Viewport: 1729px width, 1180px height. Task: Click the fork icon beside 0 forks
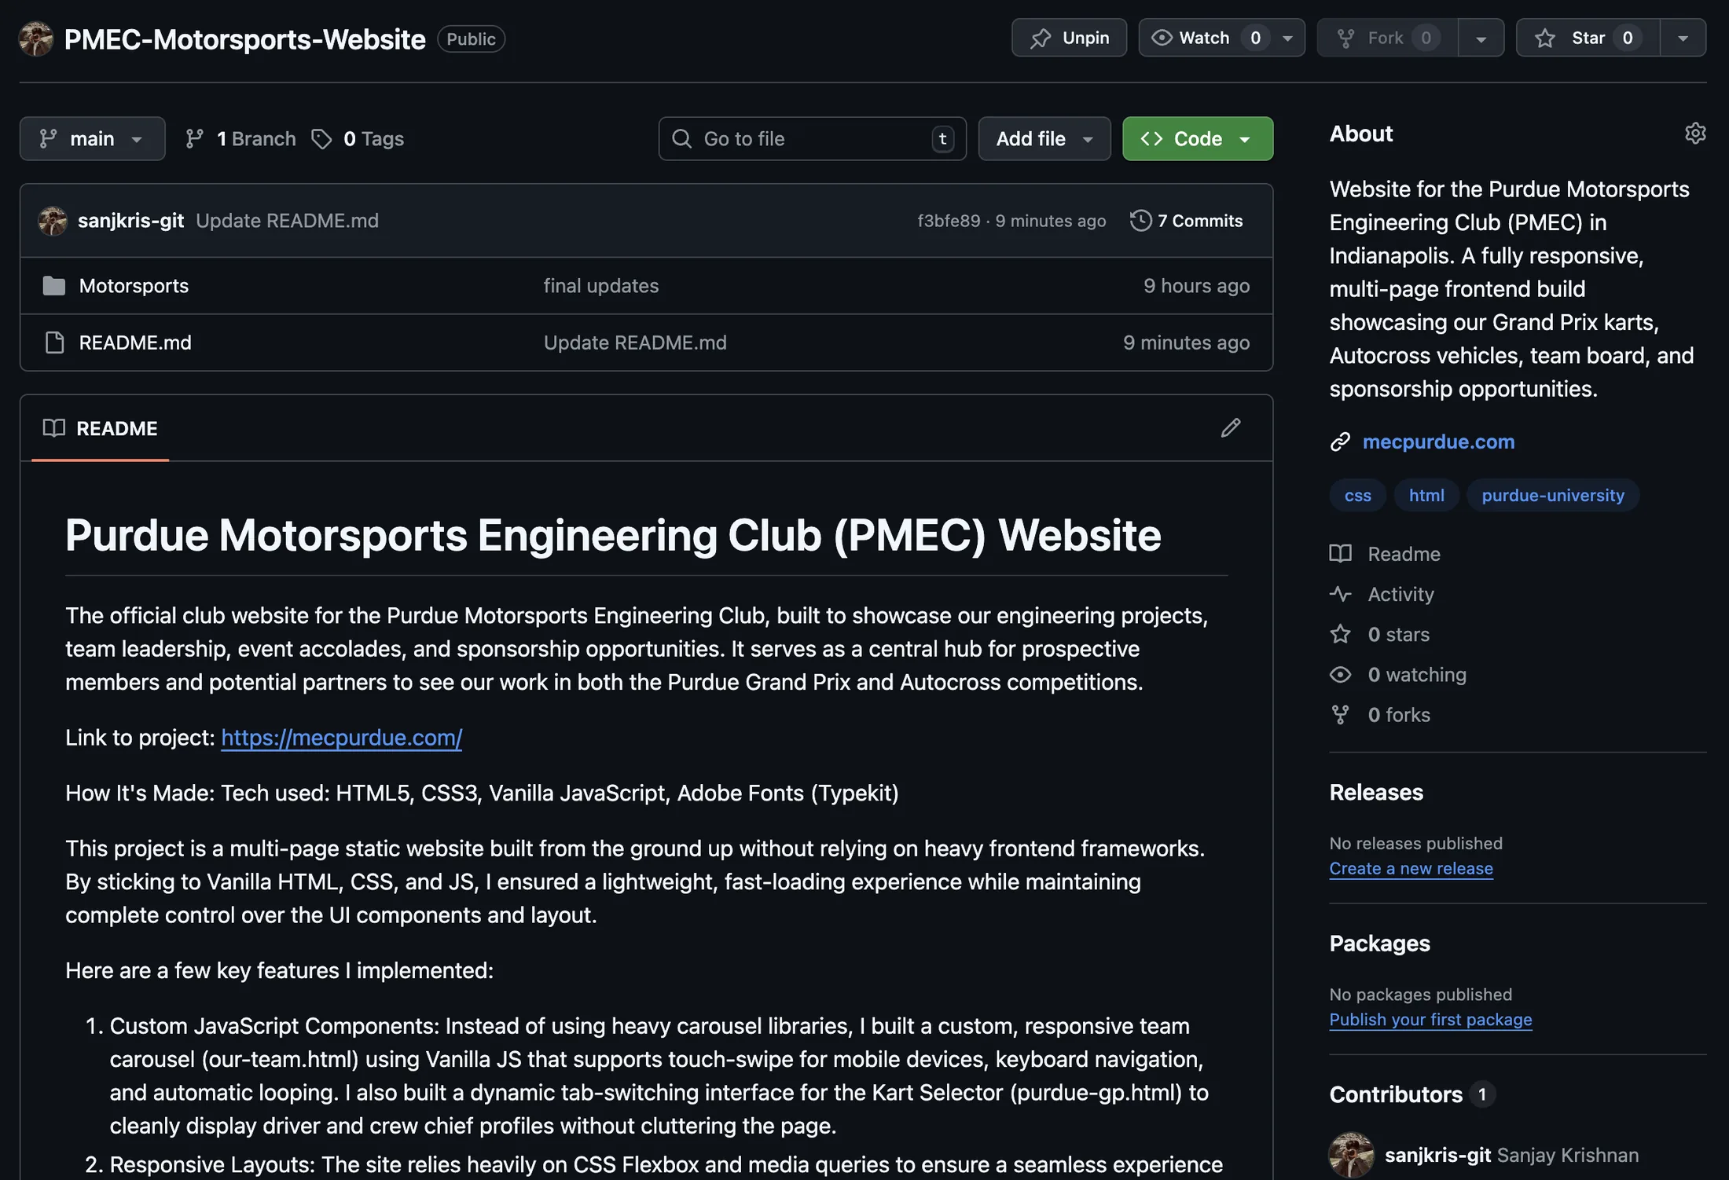point(1341,715)
